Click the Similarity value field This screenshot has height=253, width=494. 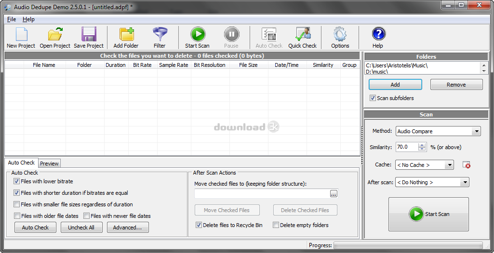pyautogui.click(x=407, y=147)
